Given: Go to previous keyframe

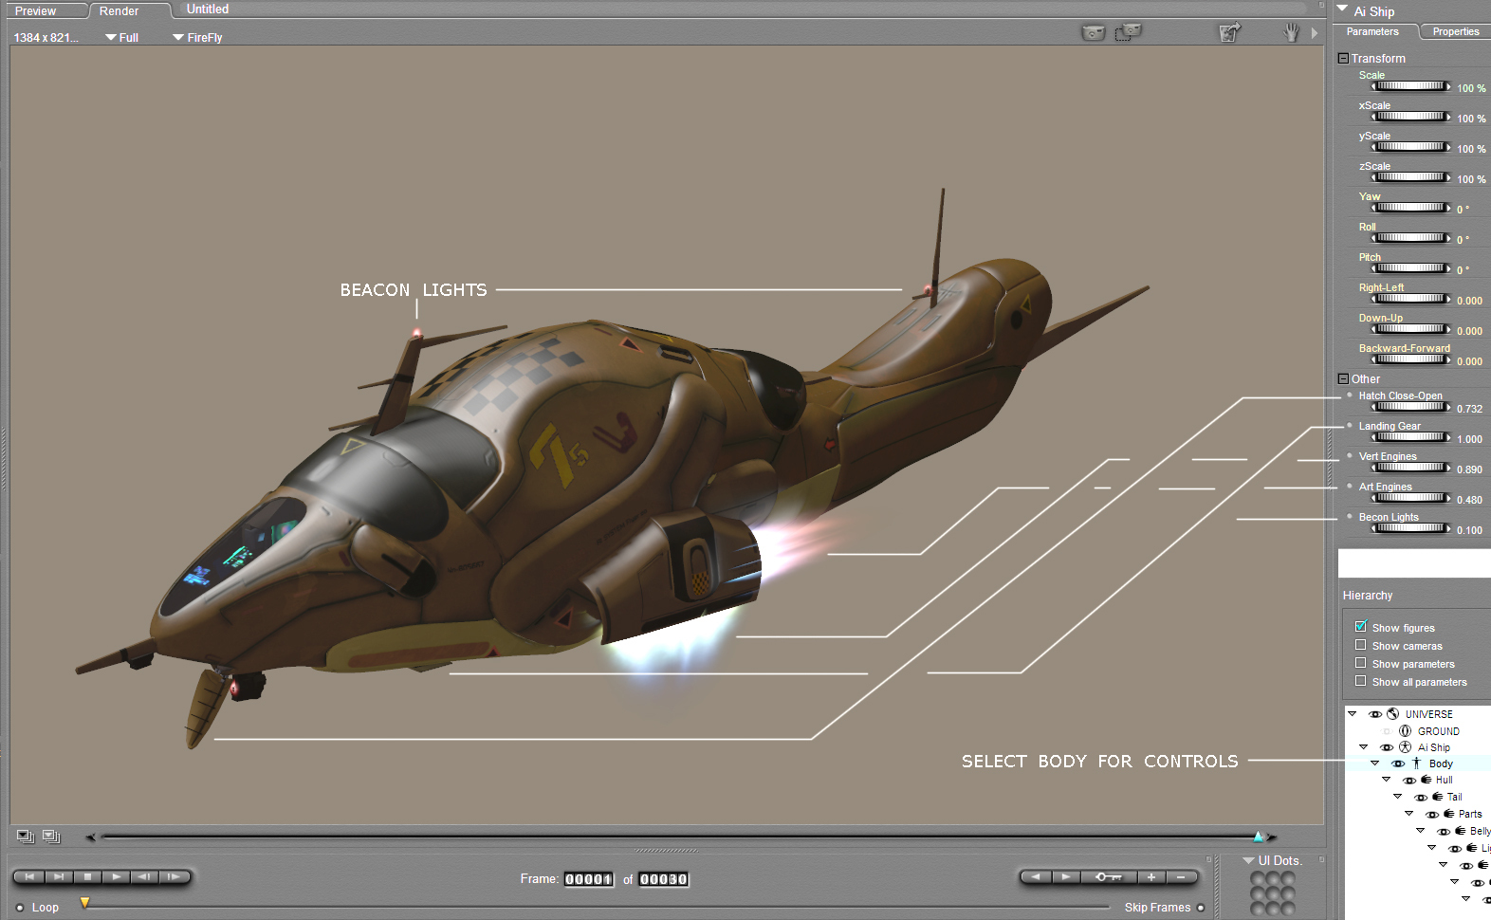Looking at the screenshot, I should click(1037, 877).
